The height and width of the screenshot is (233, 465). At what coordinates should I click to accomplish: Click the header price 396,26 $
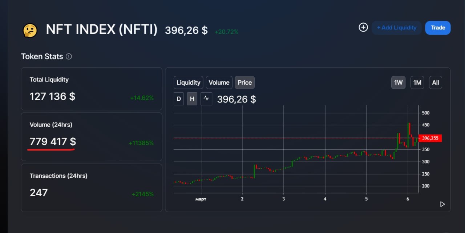[186, 30]
